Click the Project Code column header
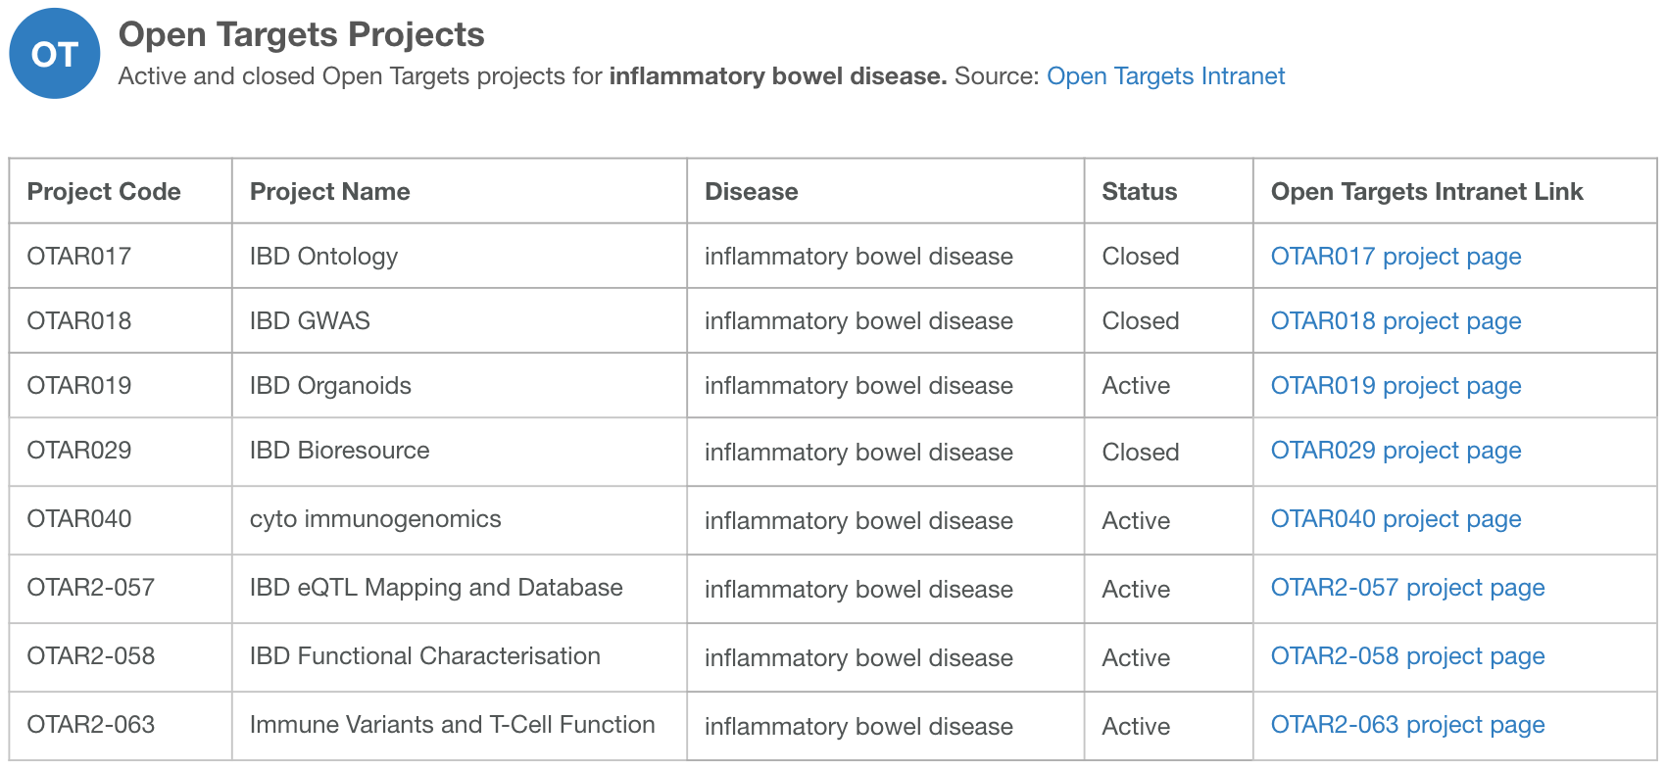This screenshot has width=1666, height=769. [104, 191]
